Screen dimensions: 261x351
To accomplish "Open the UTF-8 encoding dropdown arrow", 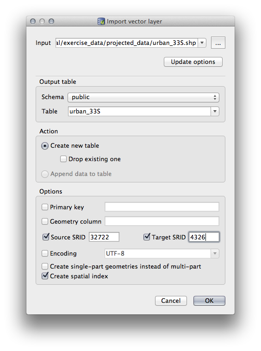I will coord(215,254).
